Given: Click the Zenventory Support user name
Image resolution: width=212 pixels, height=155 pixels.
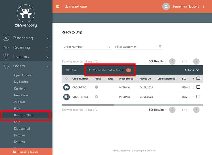Looking at the screenshot, I should pyautogui.click(x=185, y=7).
